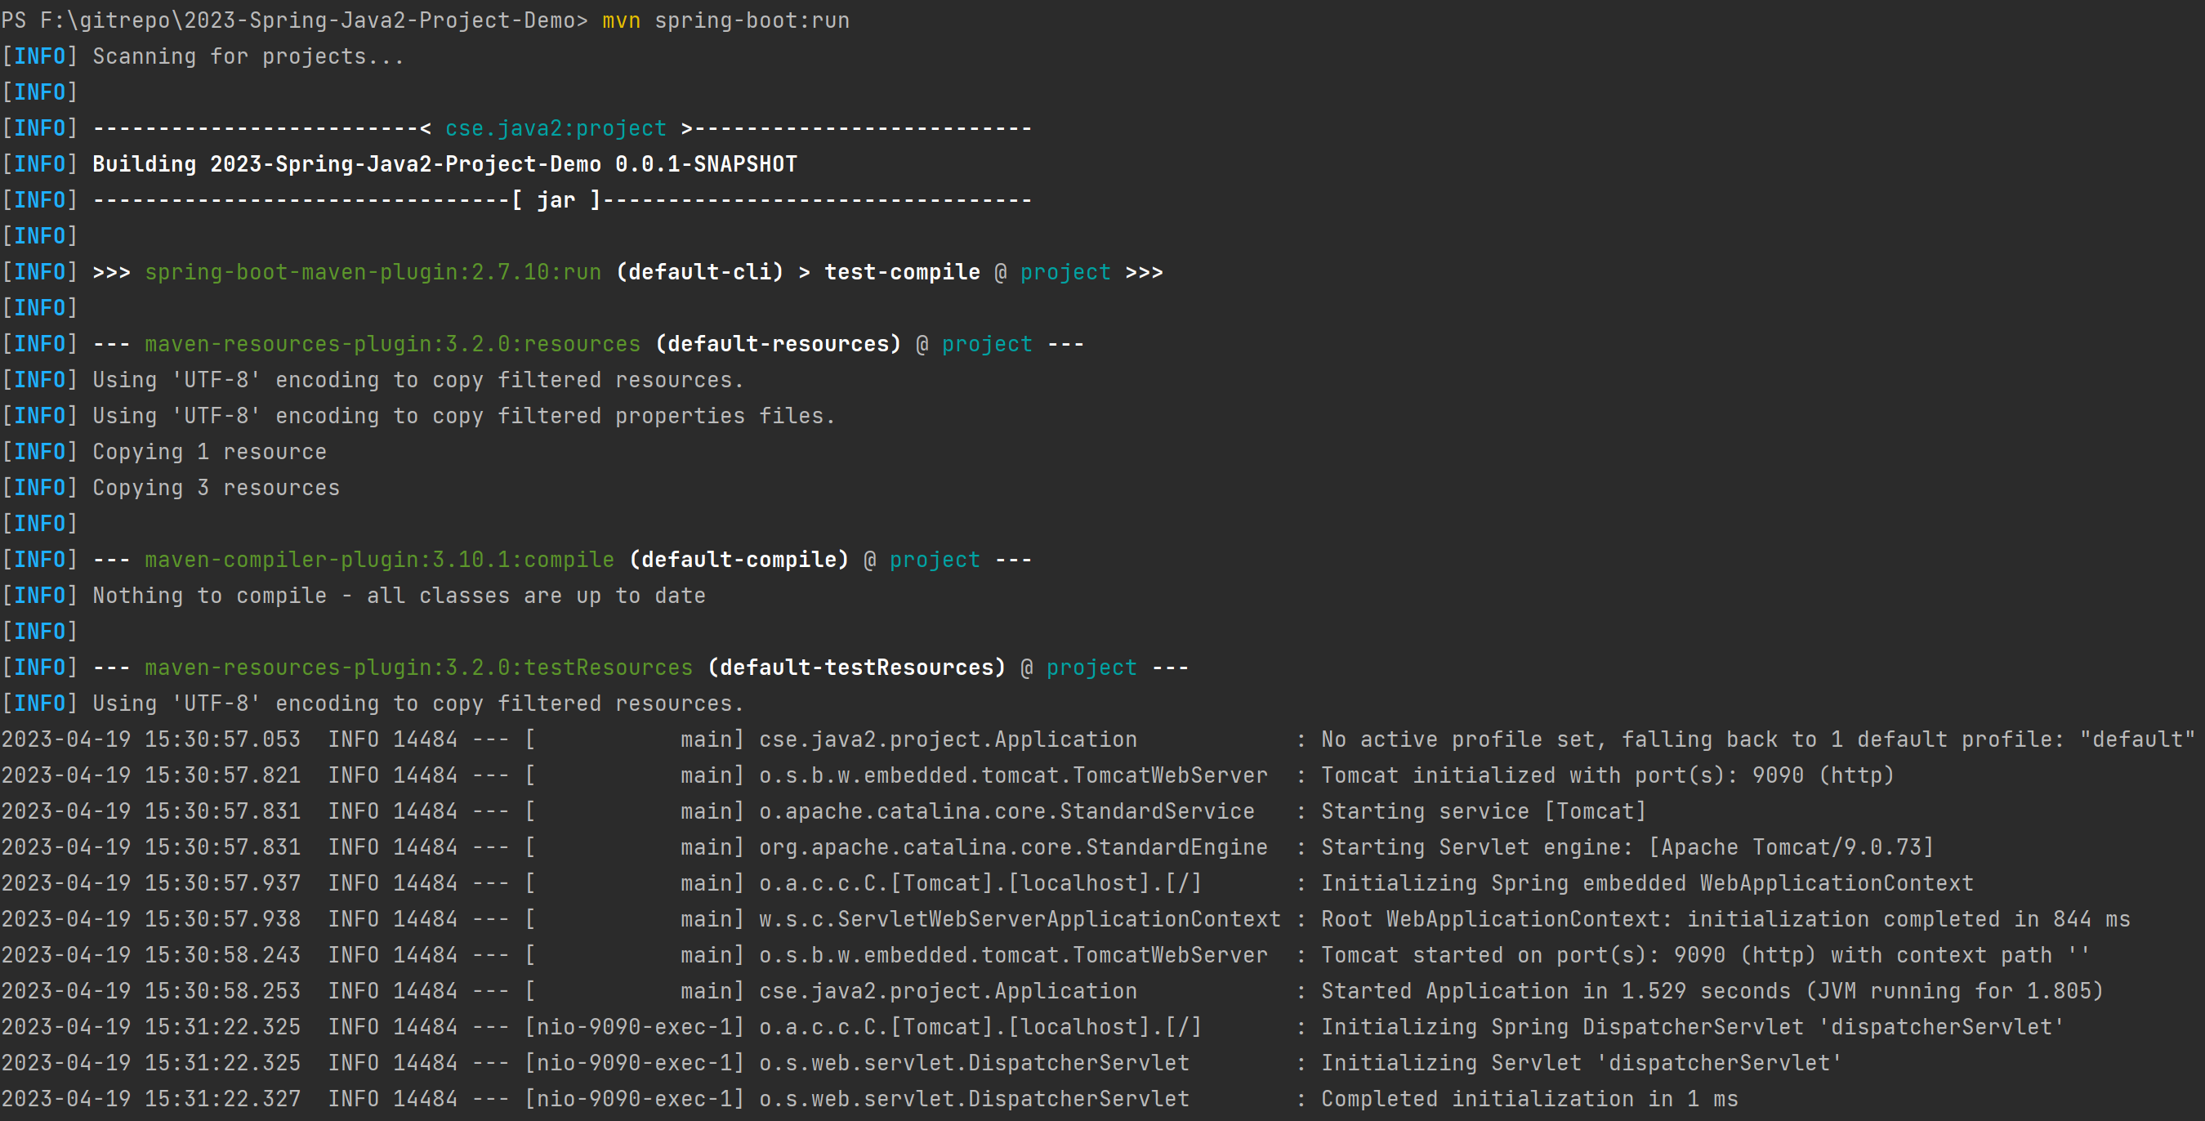2205x1121 pixels.
Task: Click the 'spring-boot:run' argument text
Action: coord(752,20)
